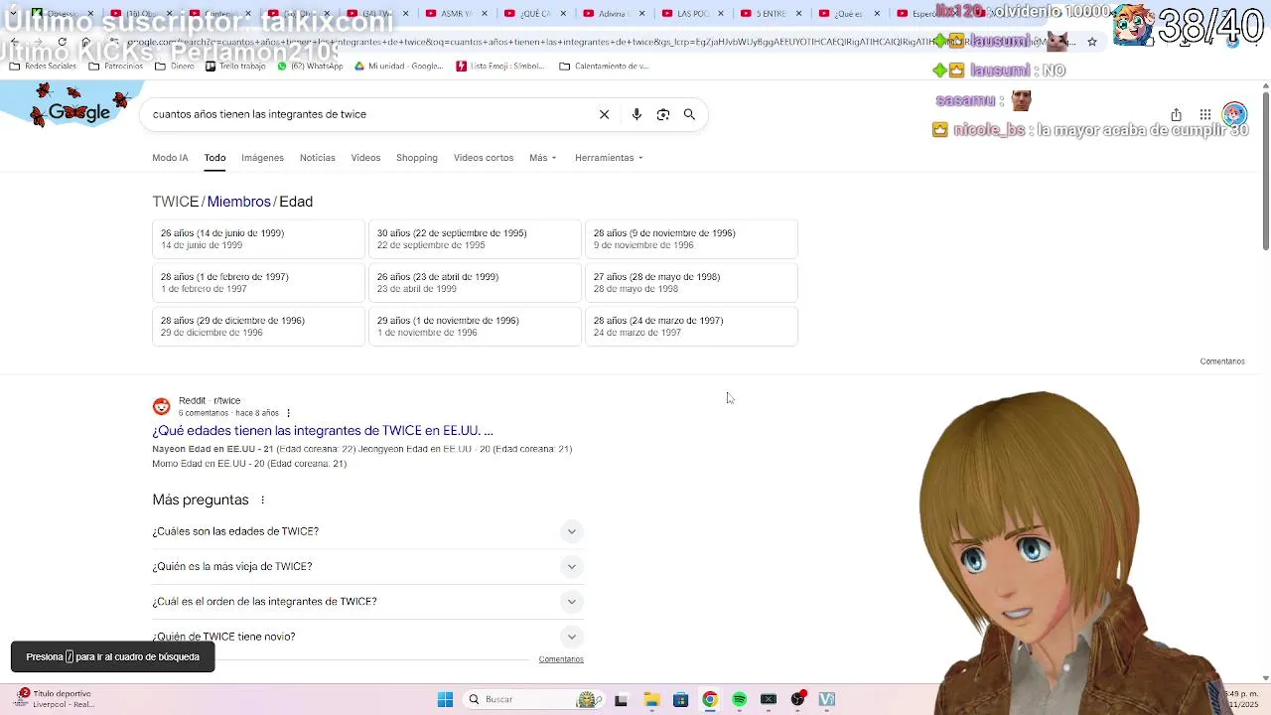This screenshot has height=715, width=1271.
Task: Click the page's vertical scrollbar thumb
Action: [x=1265, y=169]
